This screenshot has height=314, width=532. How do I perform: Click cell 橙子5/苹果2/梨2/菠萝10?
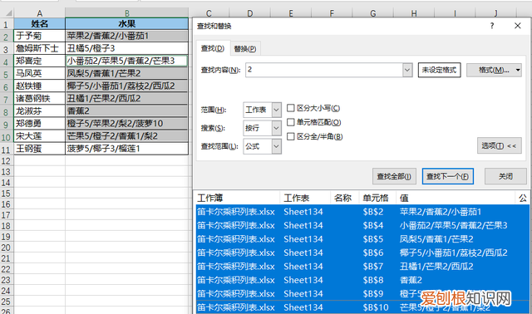pyautogui.click(x=127, y=124)
